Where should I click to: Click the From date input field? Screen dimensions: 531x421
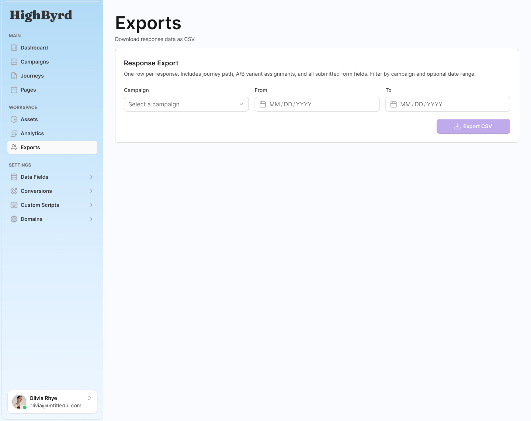[317, 104]
